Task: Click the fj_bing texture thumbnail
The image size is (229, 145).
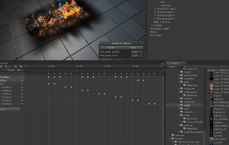Action: click(212, 136)
